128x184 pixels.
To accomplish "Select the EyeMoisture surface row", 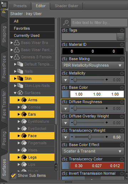I will tap(32, 121).
